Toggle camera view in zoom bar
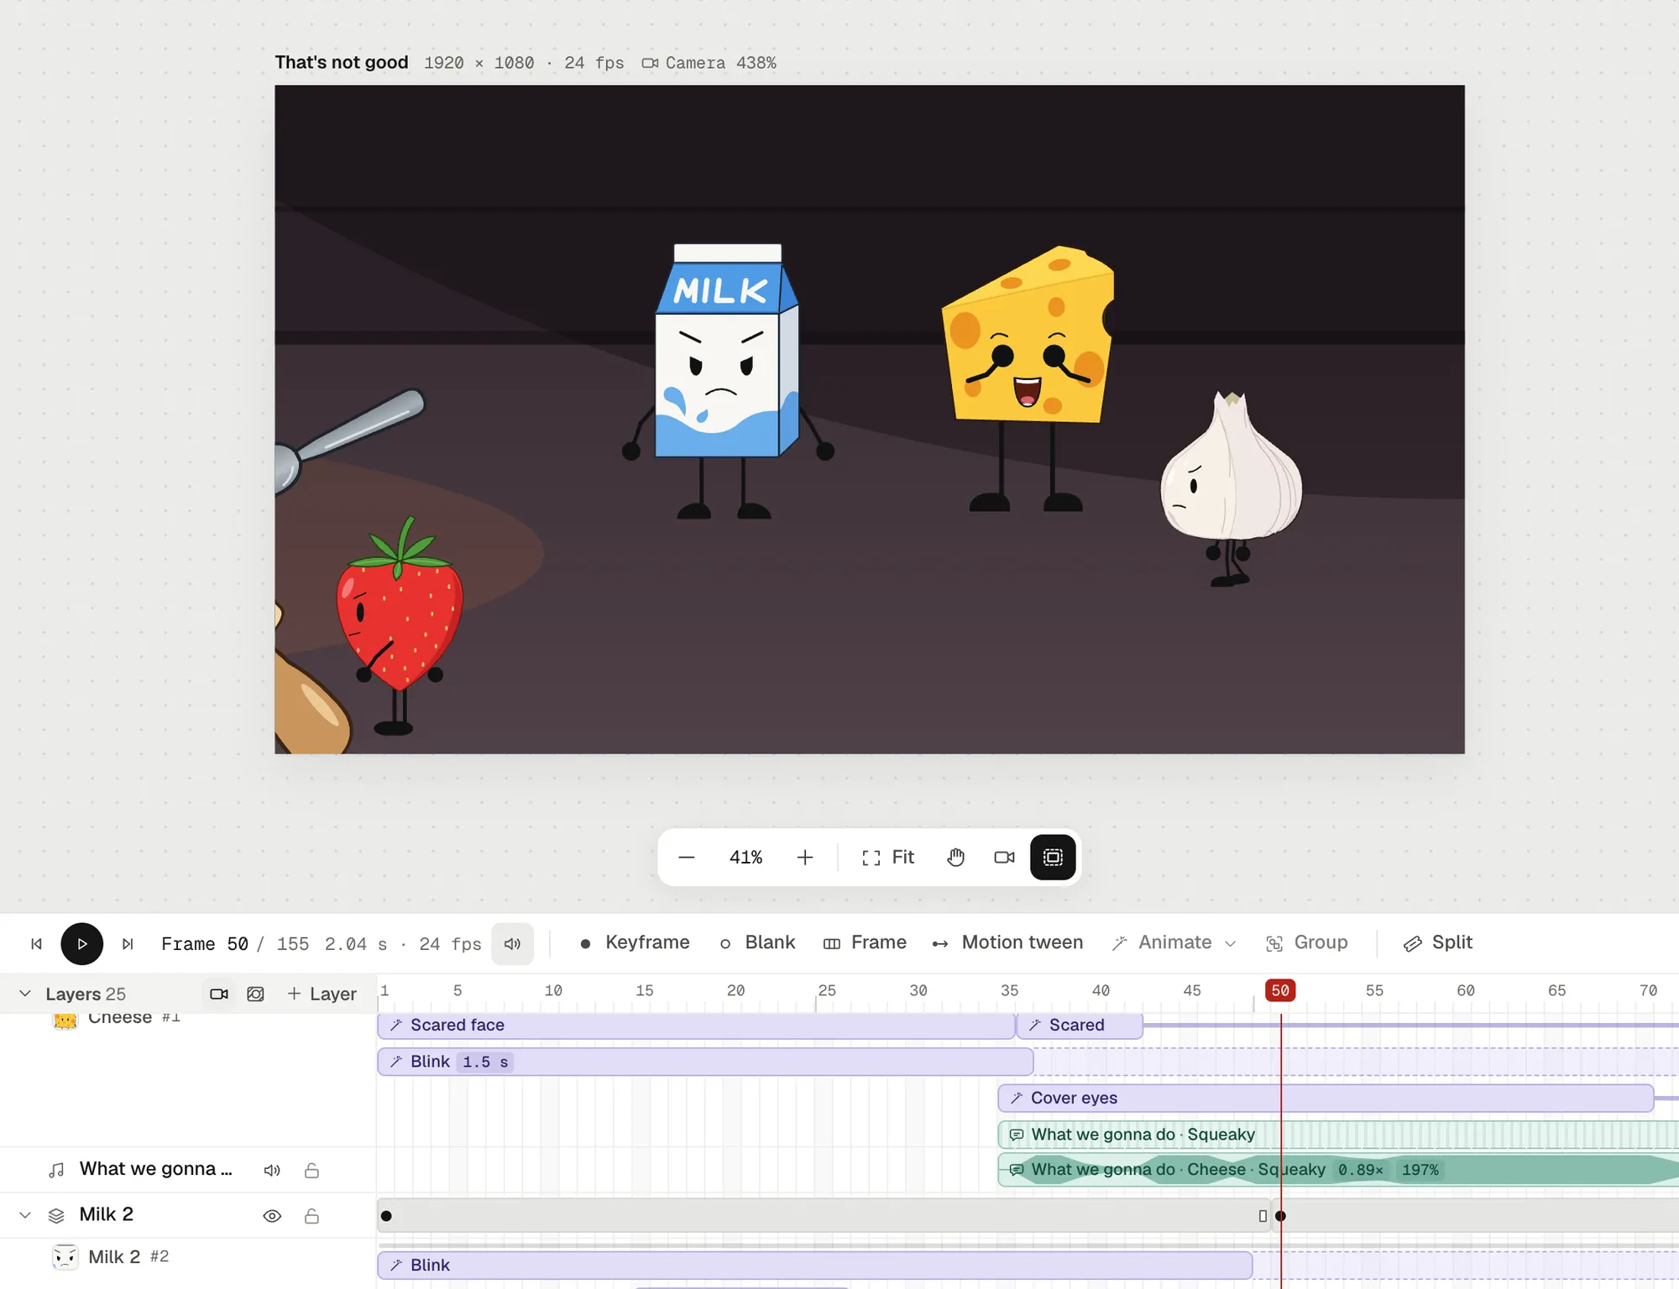Viewport: 1679px width, 1289px height. click(1004, 857)
